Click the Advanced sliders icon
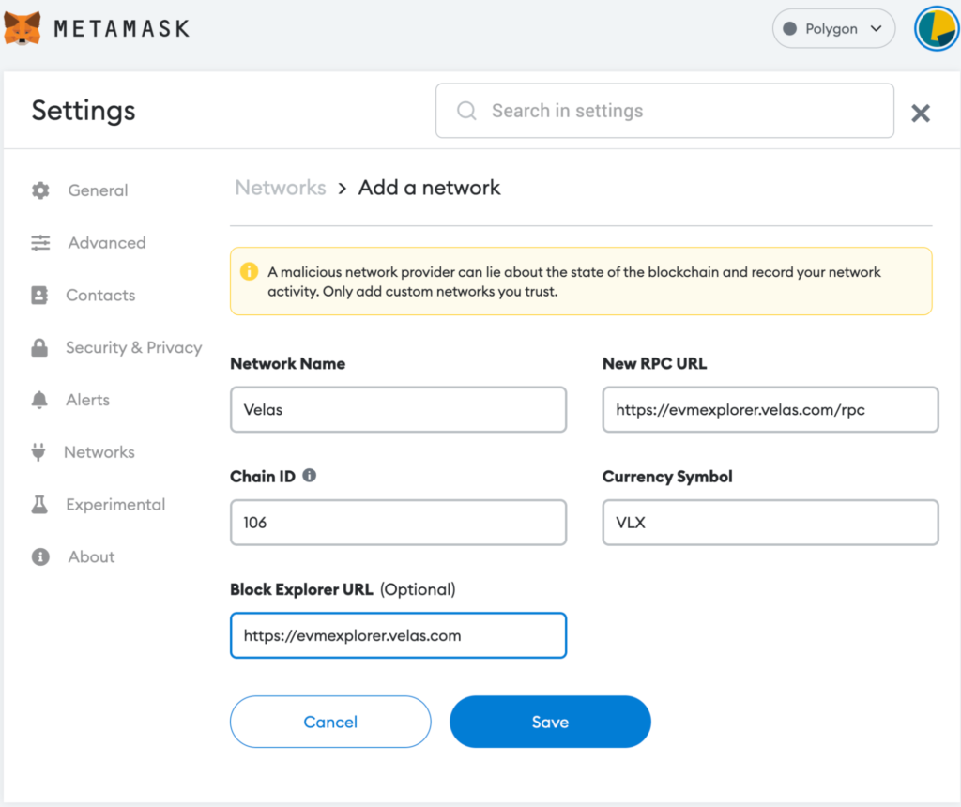Viewport: 961px width, 807px height. point(40,243)
